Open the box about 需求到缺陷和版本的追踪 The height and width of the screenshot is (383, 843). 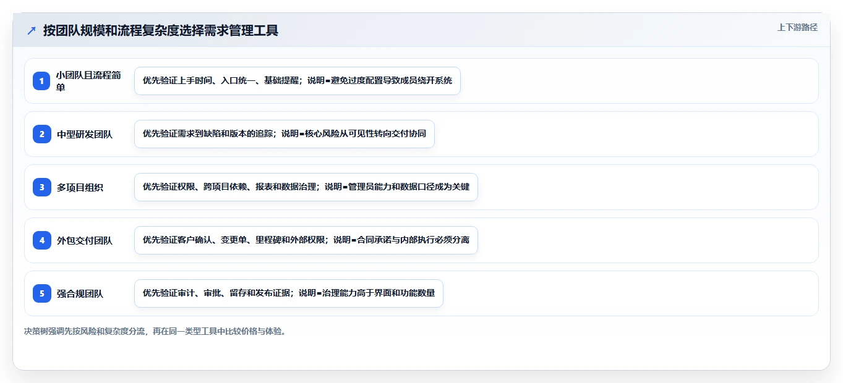click(x=285, y=134)
